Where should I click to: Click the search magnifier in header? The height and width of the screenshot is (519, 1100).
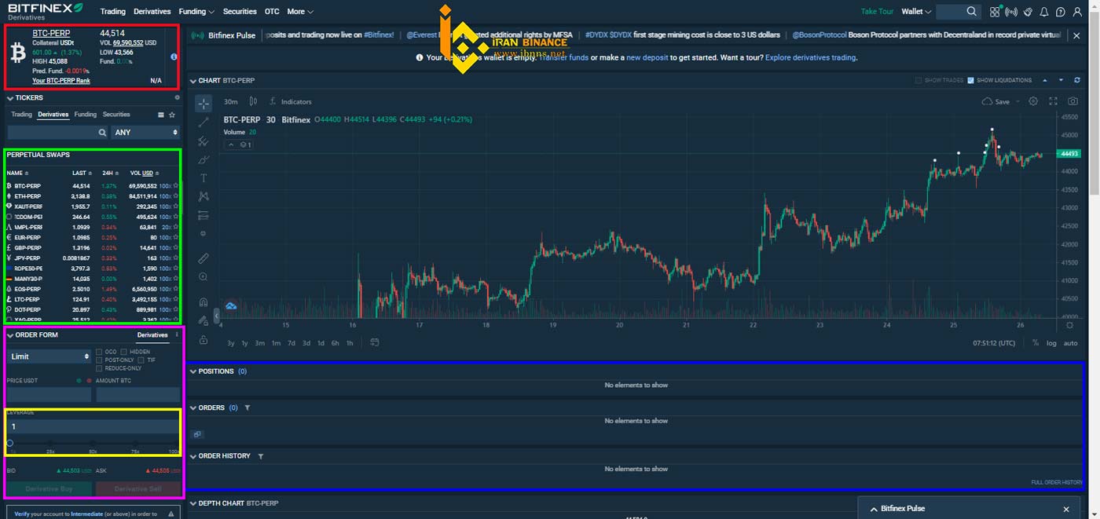[x=972, y=12]
